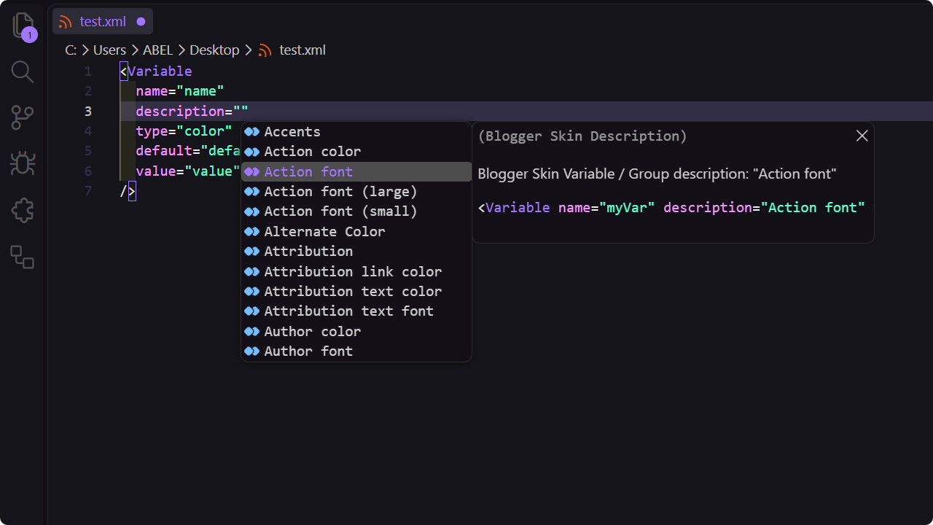Select the highlighted Action font suggestion
Screen dimensions: 933x525
tap(356, 171)
